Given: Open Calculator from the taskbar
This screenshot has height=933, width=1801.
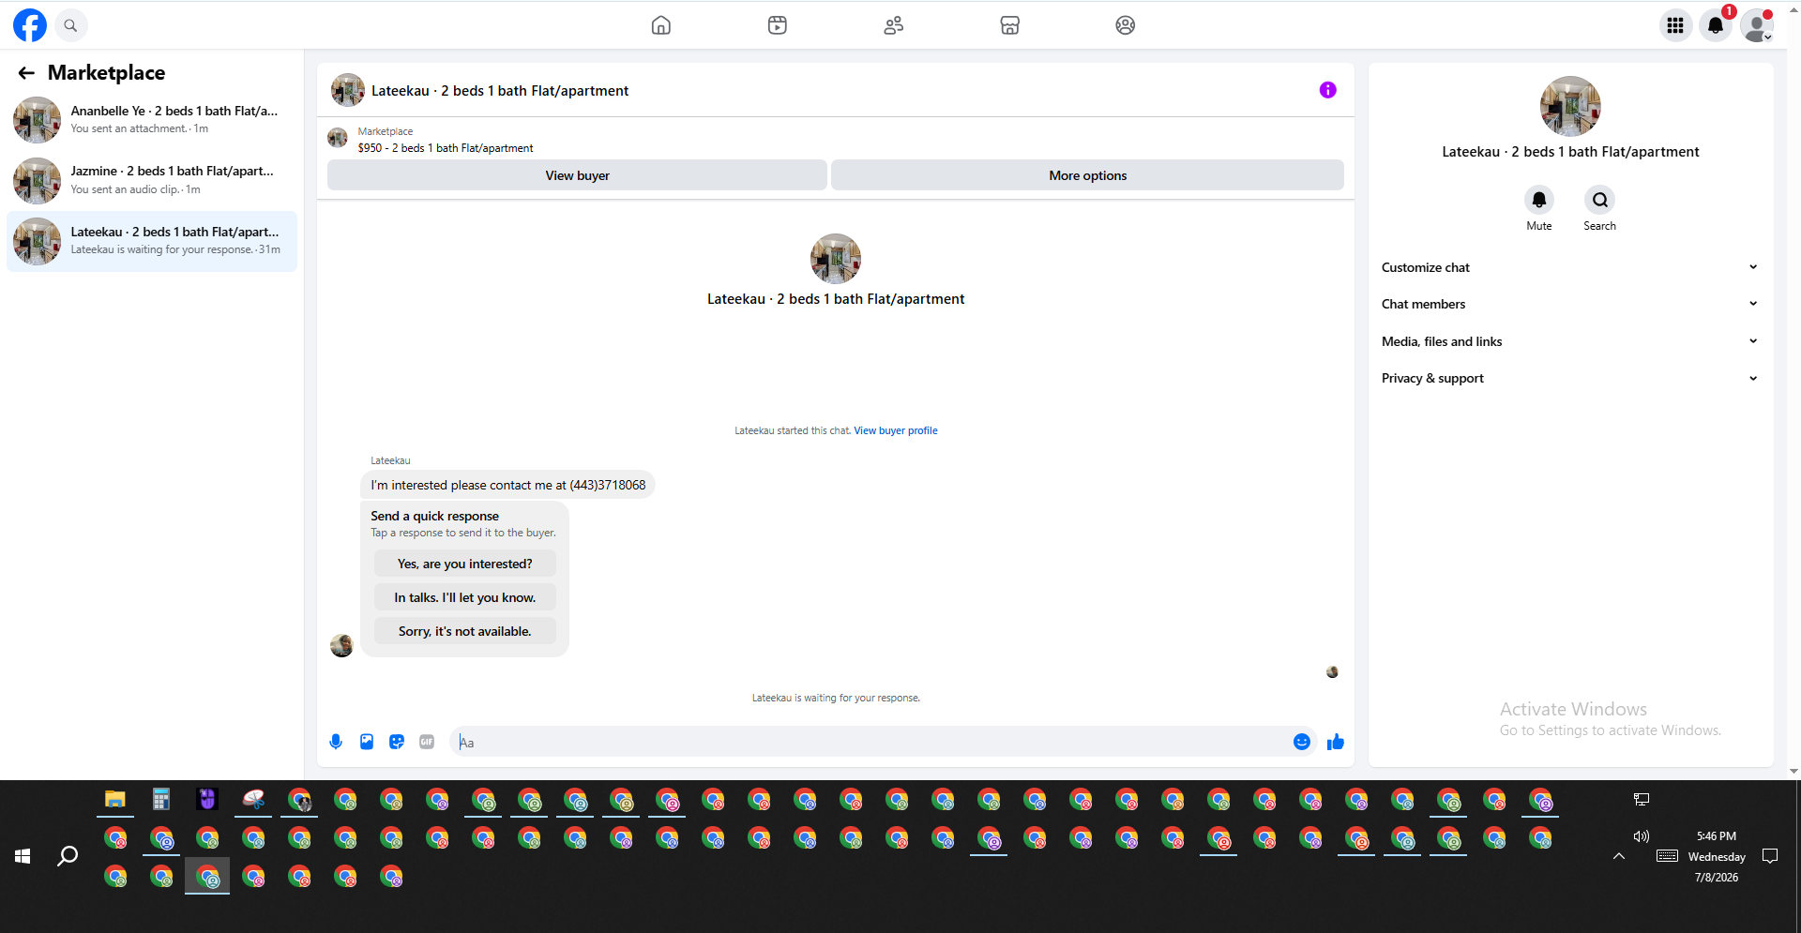Looking at the screenshot, I should coord(161,800).
